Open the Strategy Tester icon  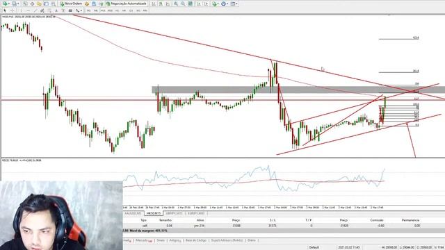coord(54,3)
